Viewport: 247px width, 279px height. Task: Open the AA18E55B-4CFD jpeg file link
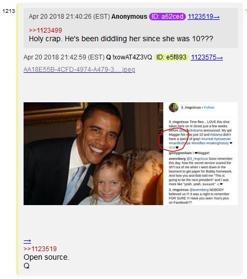point(79,70)
